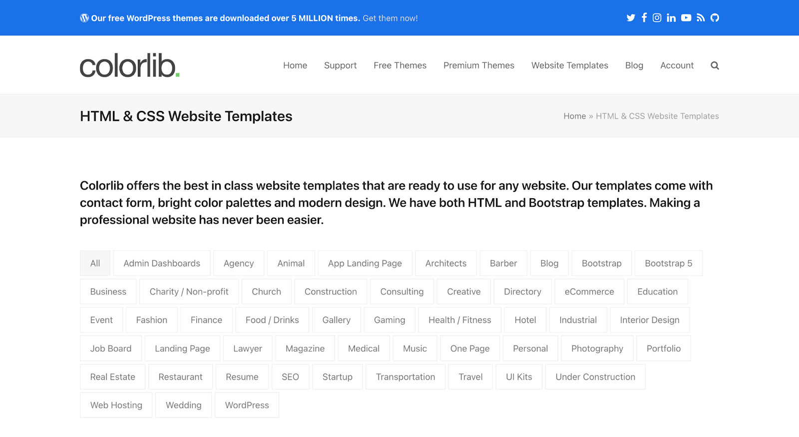Viewport: 799px width, 437px height.
Task: Open Colorlib's Twitter profile icon
Action: [631, 18]
